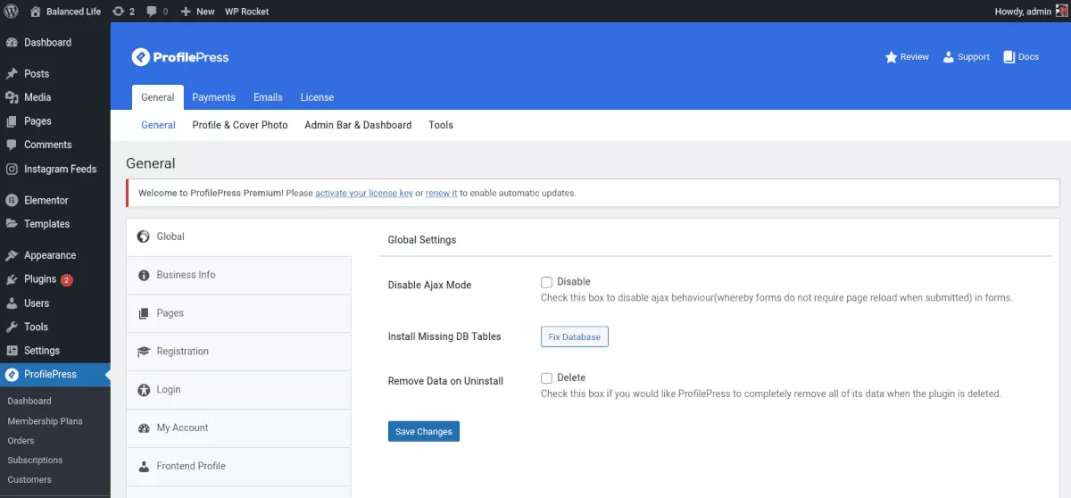Viewport: 1071px width, 498px height.
Task: Open ProfilePress Dashboard submenu item
Action: click(x=29, y=401)
